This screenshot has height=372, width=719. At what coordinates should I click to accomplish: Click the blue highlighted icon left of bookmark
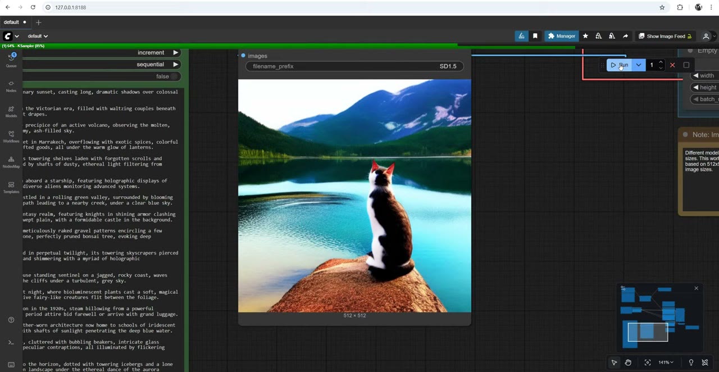click(521, 36)
